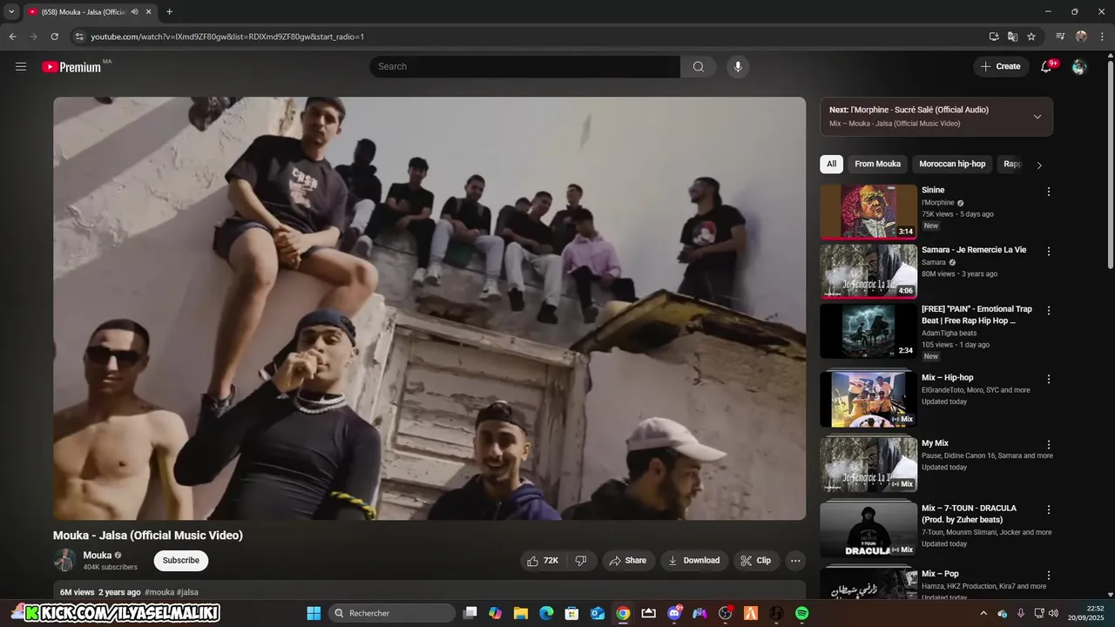Open the taskbar volume control
Screen dimensions: 1115x627
pyautogui.click(x=1053, y=613)
